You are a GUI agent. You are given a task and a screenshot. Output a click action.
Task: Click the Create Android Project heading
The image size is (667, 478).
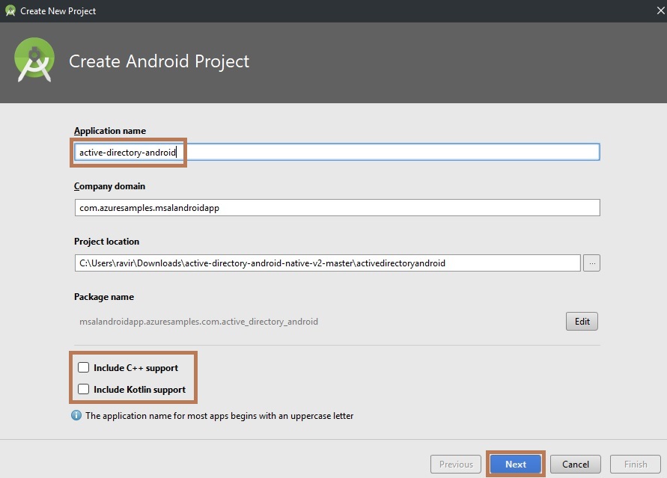(159, 61)
